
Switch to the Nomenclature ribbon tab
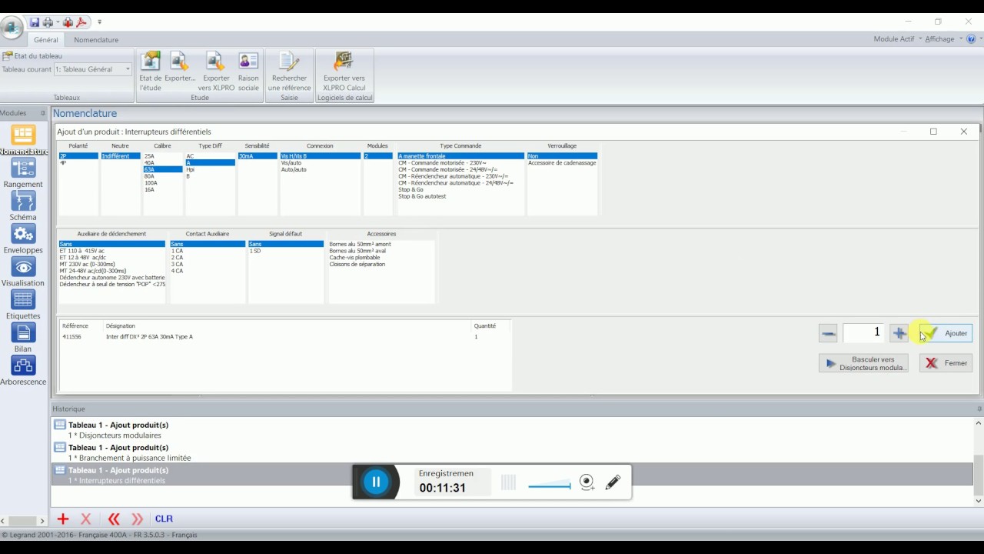[96, 39]
